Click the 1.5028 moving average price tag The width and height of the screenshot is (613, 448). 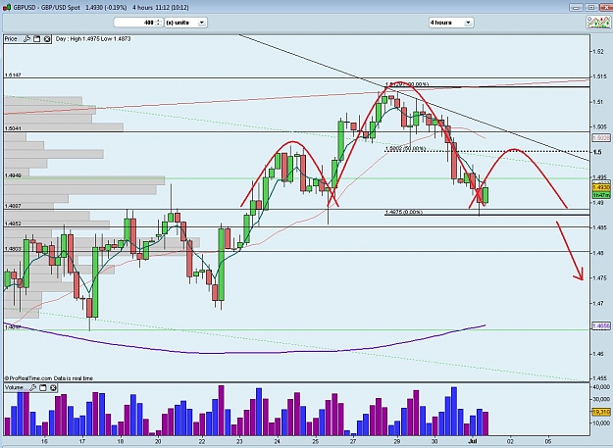pyautogui.click(x=601, y=138)
